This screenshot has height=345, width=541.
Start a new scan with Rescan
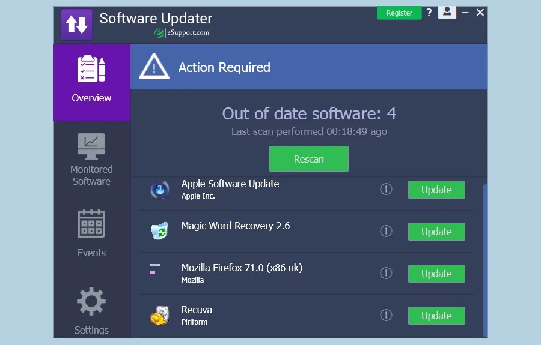point(309,159)
